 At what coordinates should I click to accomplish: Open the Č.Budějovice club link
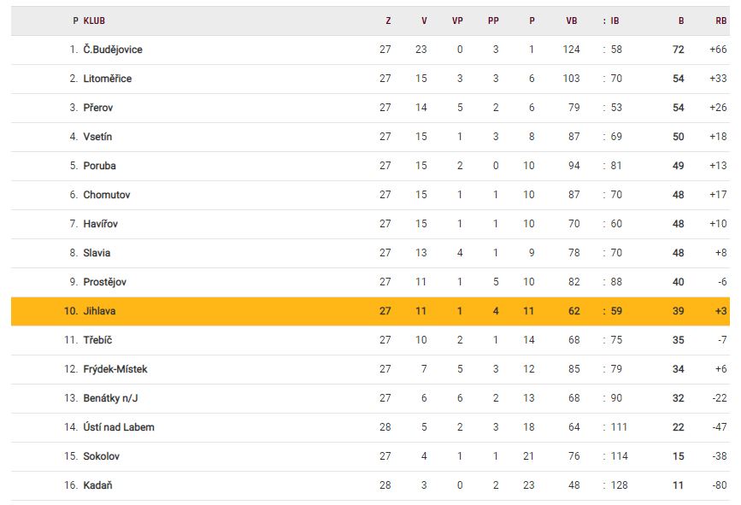[x=113, y=50]
